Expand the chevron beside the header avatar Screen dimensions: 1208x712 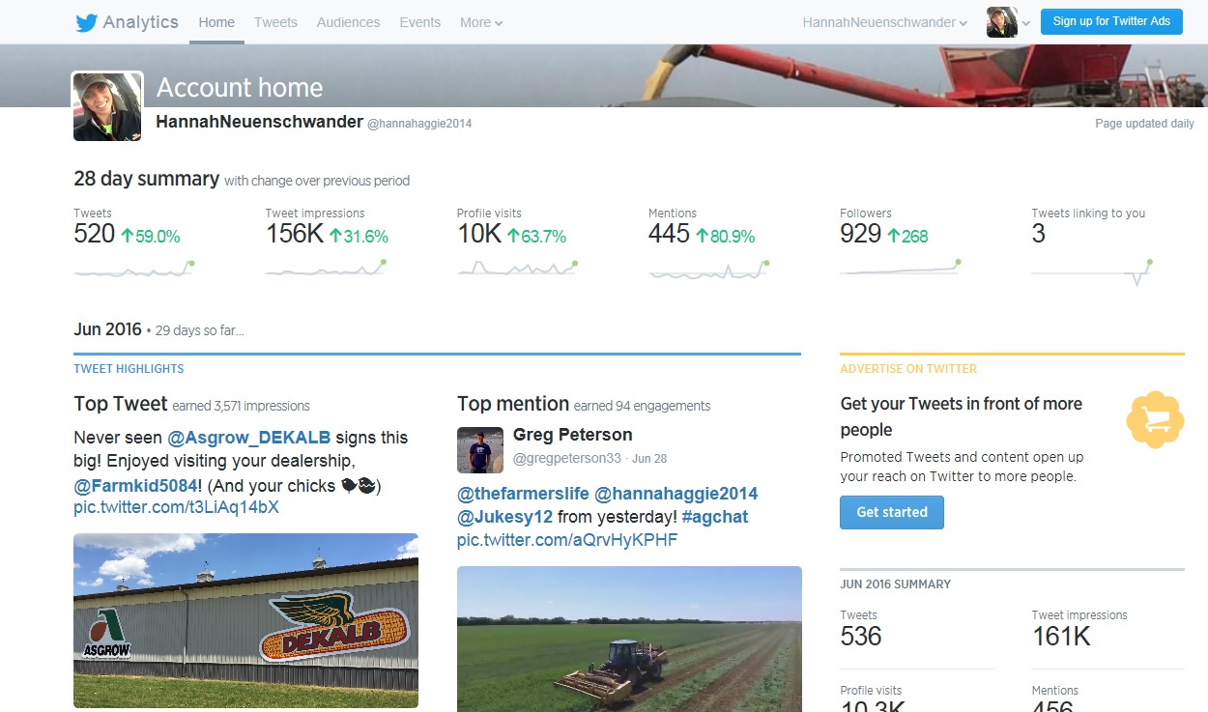tap(1025, 23)
